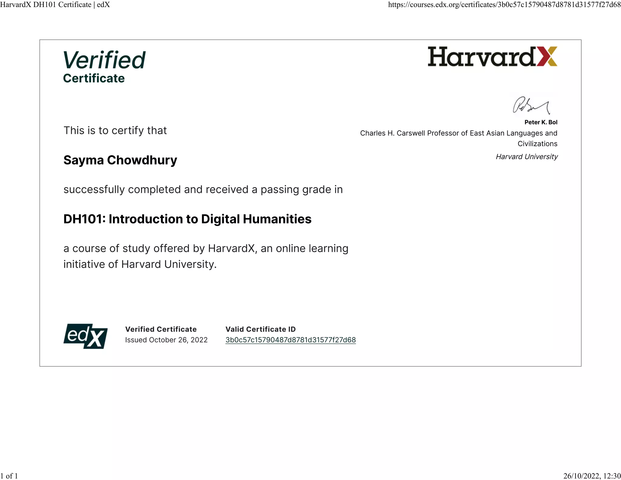Select the name Sayma Chowdhury

tap(120, 160)
